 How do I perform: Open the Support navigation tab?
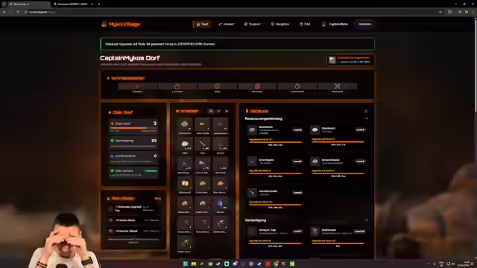[x=252, y=24]
